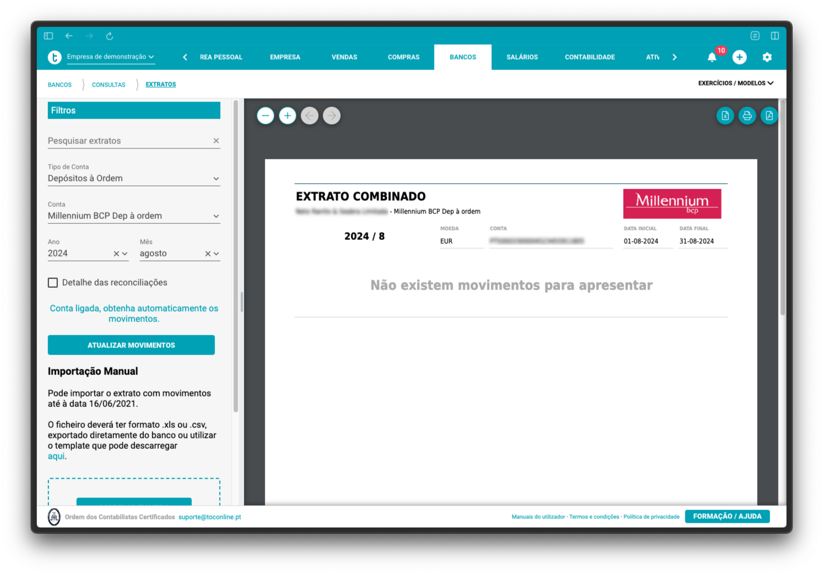
Task: Clear the Mês agosto selection
Action: (208, 254)
